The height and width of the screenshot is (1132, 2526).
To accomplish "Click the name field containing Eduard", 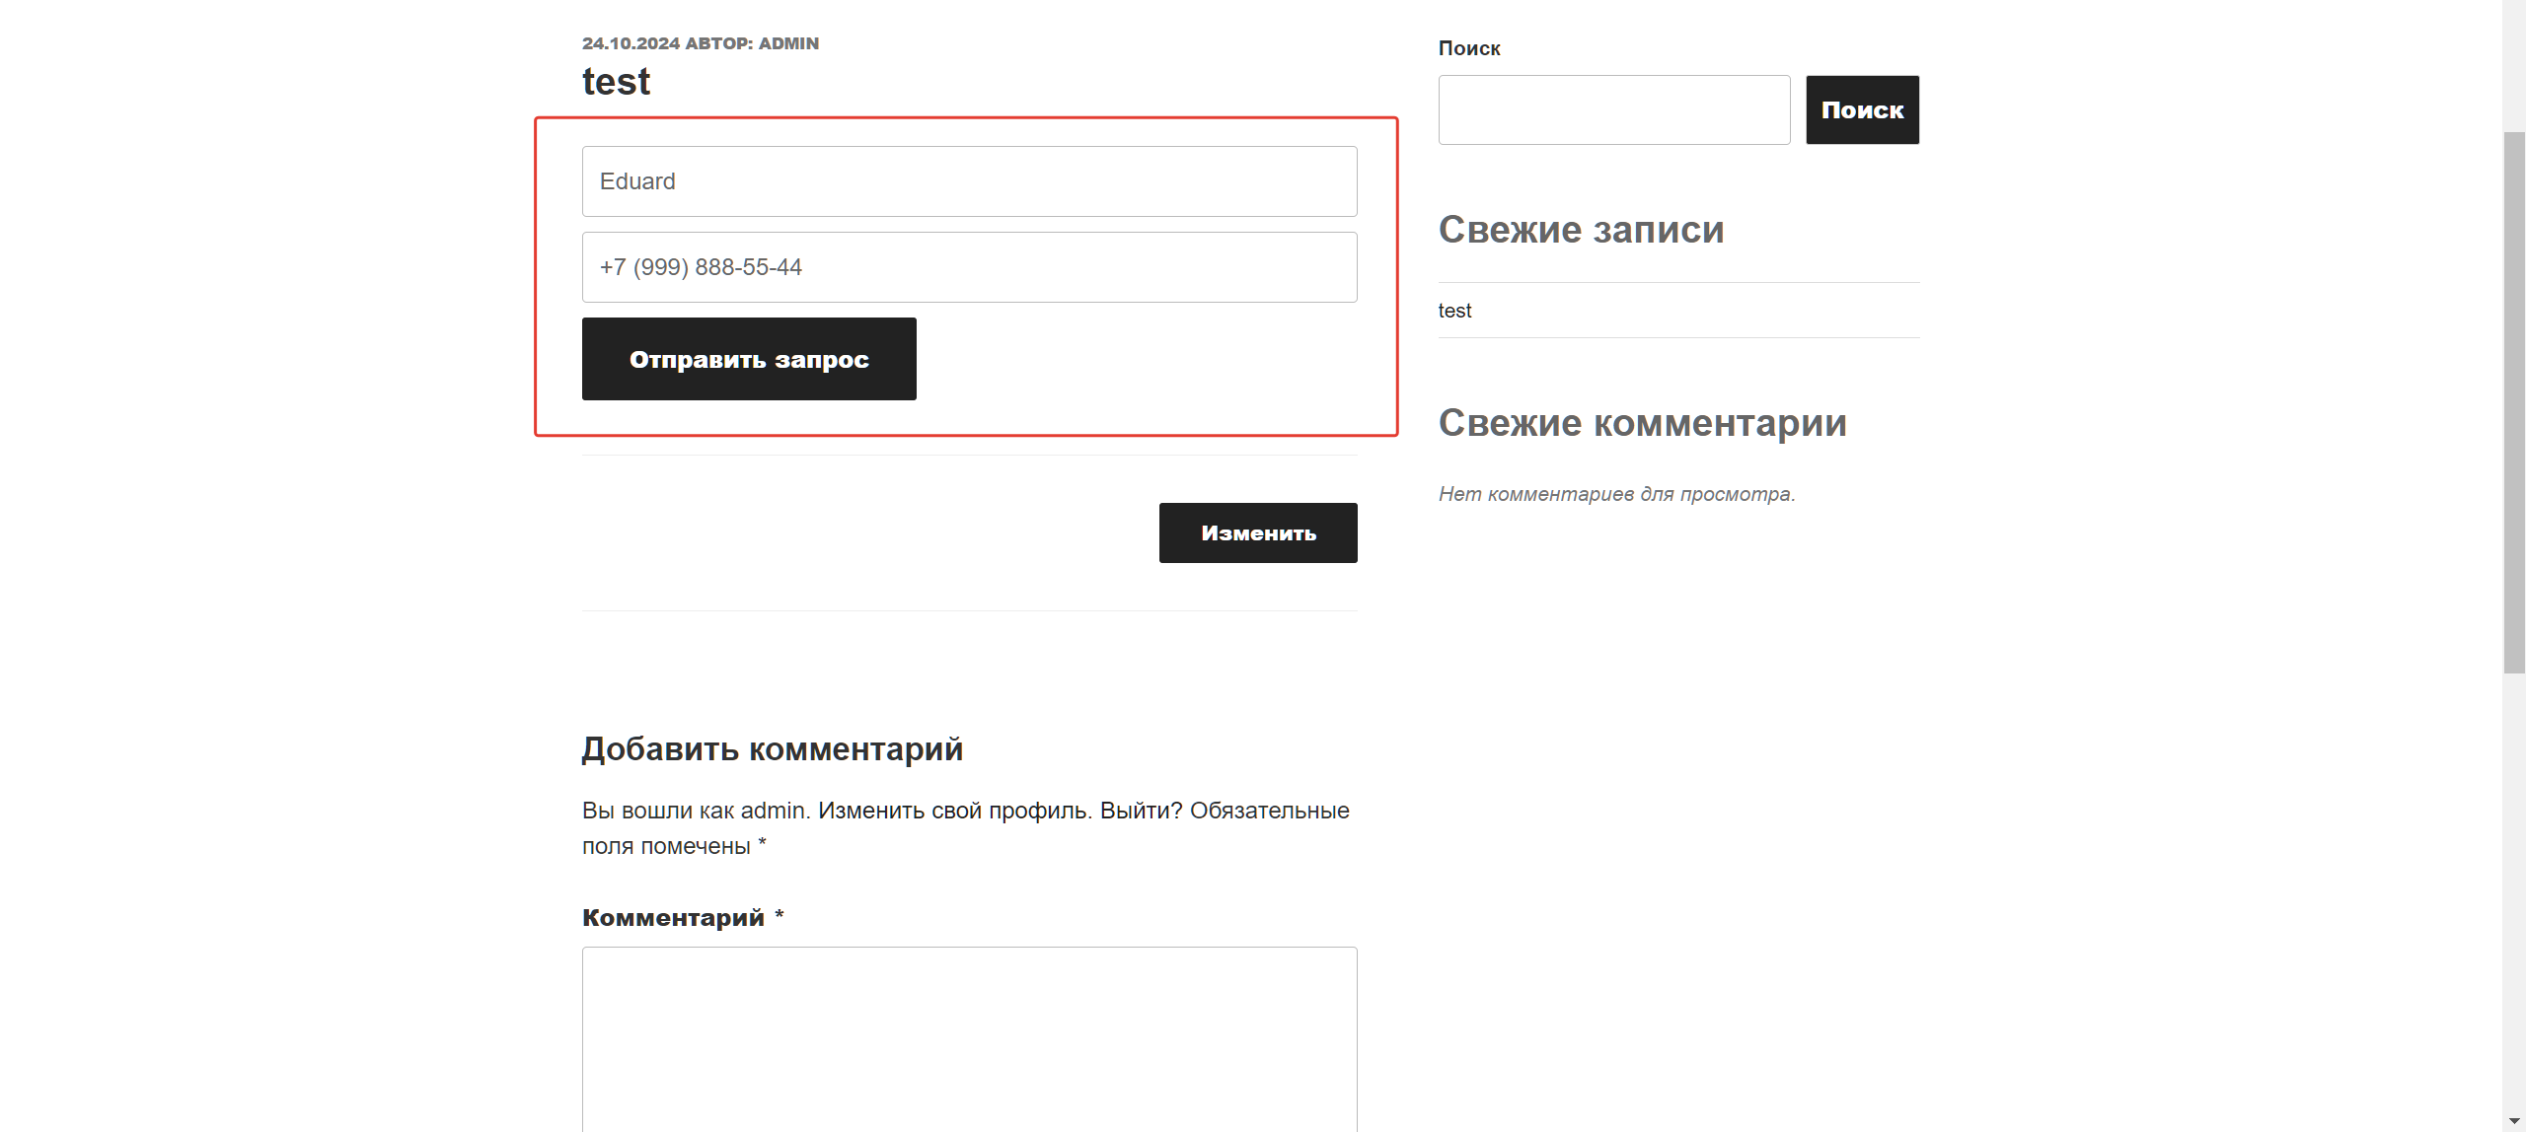I will (x=968, y=180).
